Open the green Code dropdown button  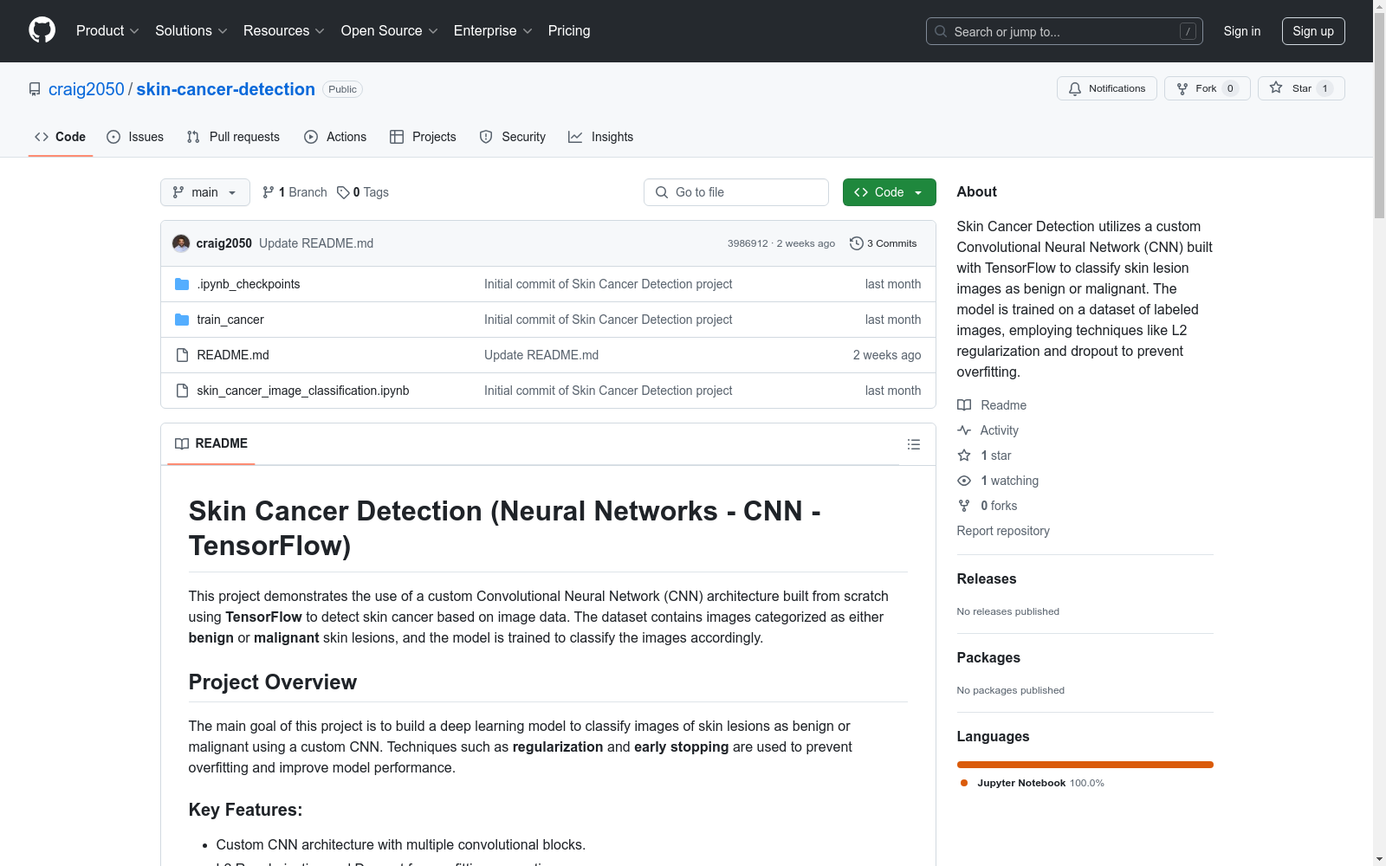pos(890,192)
